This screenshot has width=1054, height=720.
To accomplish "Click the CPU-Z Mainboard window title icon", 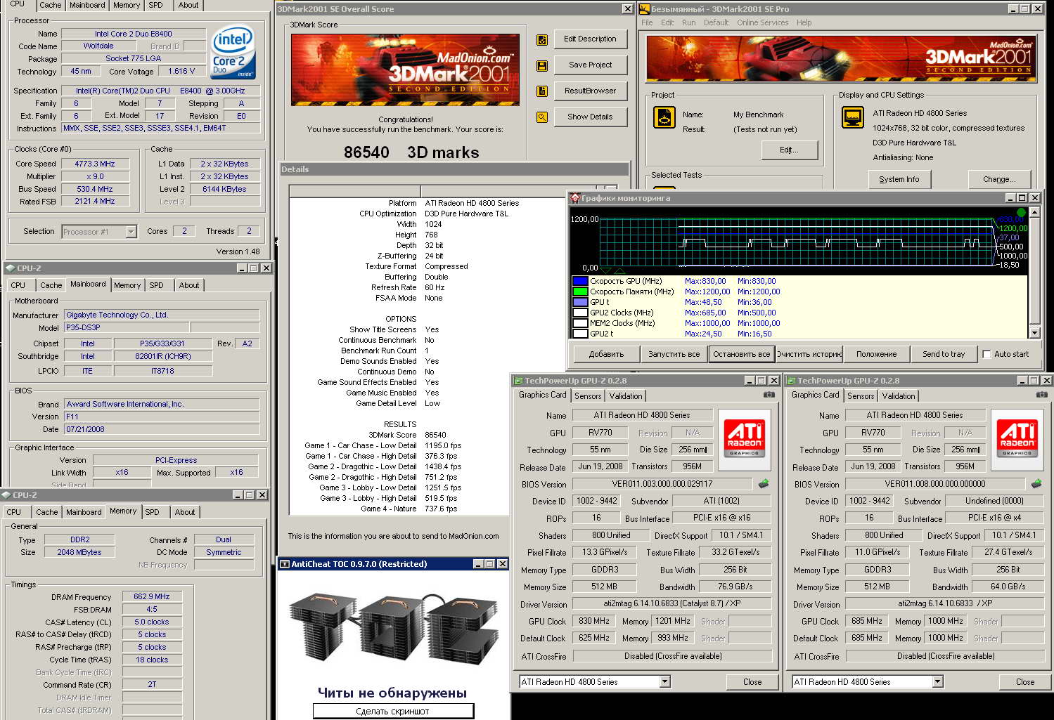I will pyautogui.click(x=10, y=268).
